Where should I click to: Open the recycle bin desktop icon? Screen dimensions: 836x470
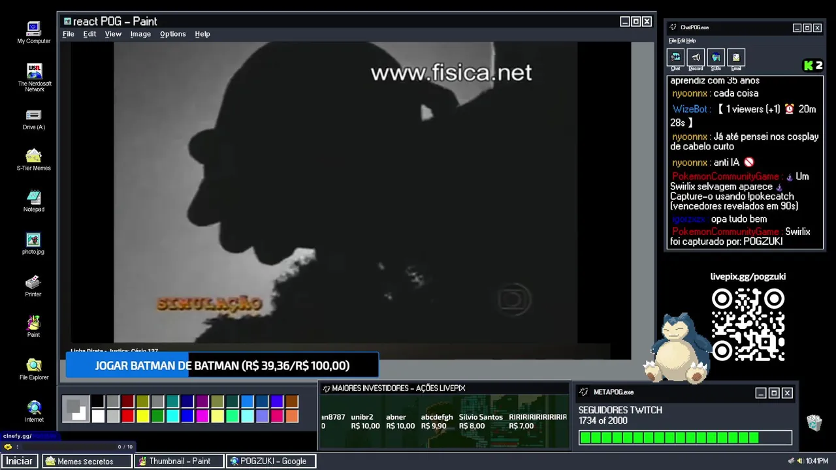click(814, 423)
